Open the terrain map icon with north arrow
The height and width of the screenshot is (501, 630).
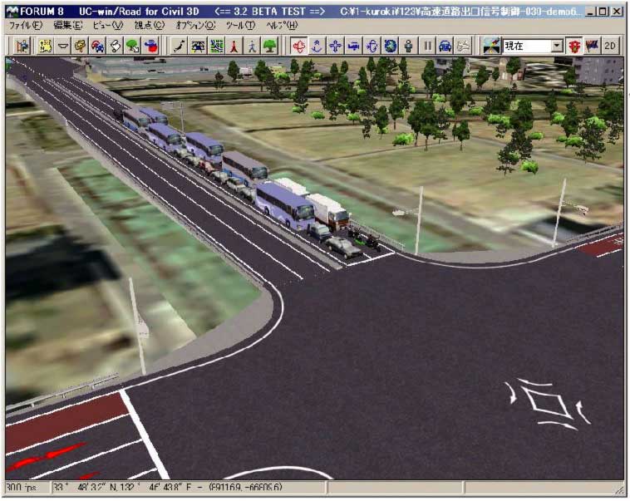[x=45, y=47]
